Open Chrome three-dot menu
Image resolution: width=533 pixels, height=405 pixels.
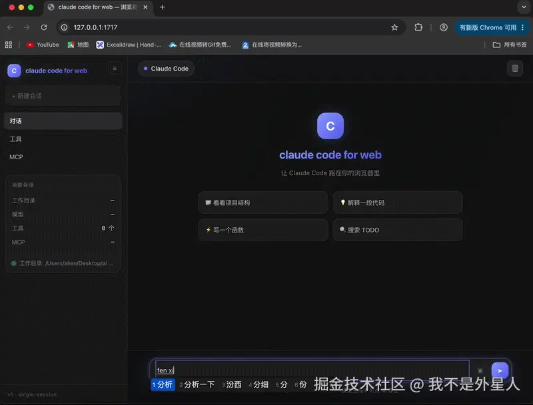click(x=523, y=27)
